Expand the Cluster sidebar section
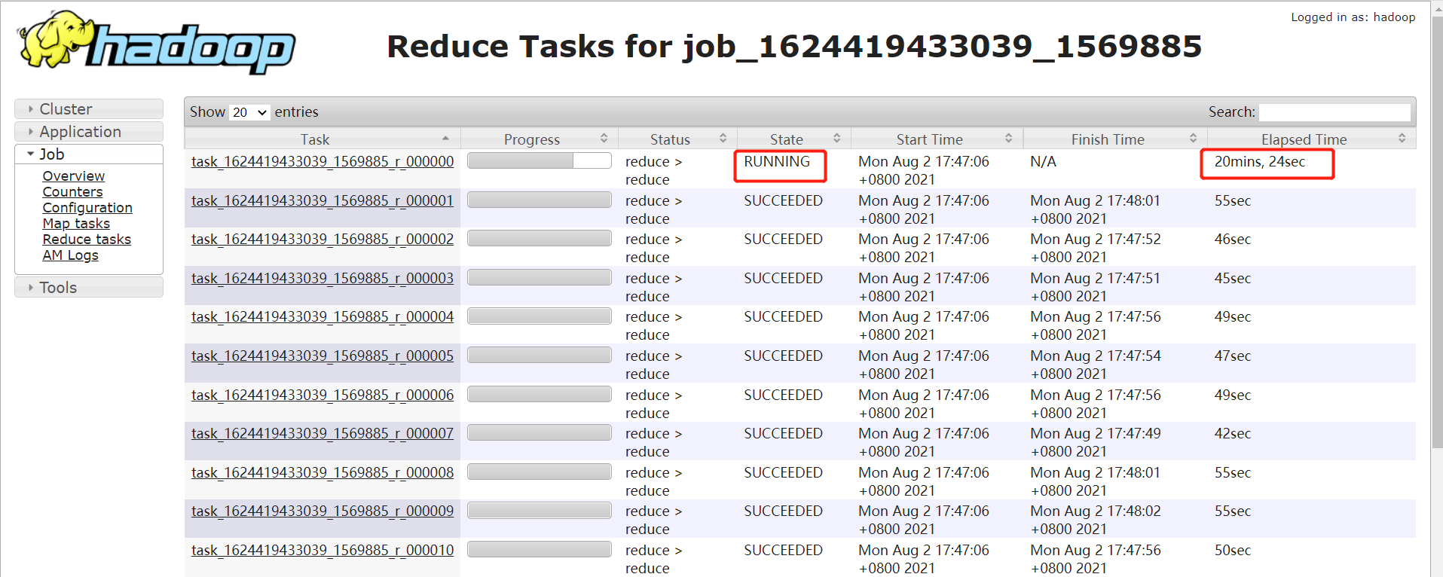The image size is (1443, 577). pos(89,109)
